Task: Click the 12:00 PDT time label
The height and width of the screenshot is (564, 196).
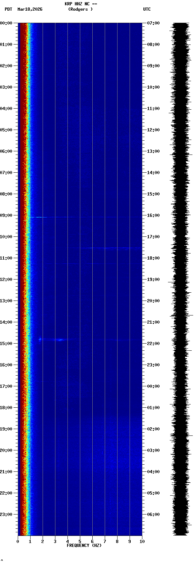Action: (x=6, y=280)
